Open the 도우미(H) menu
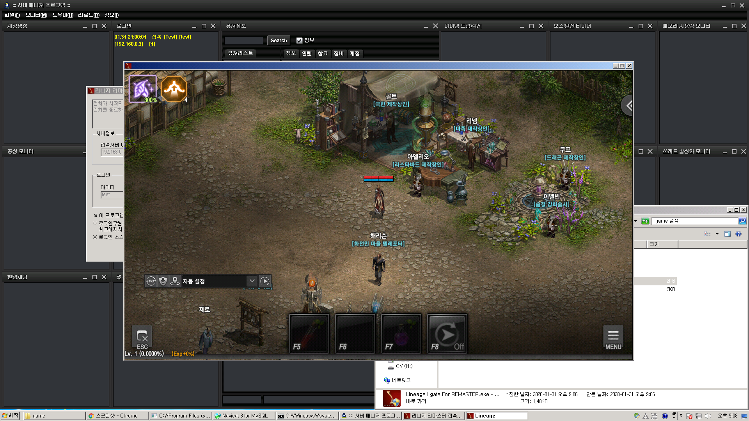 63,15
